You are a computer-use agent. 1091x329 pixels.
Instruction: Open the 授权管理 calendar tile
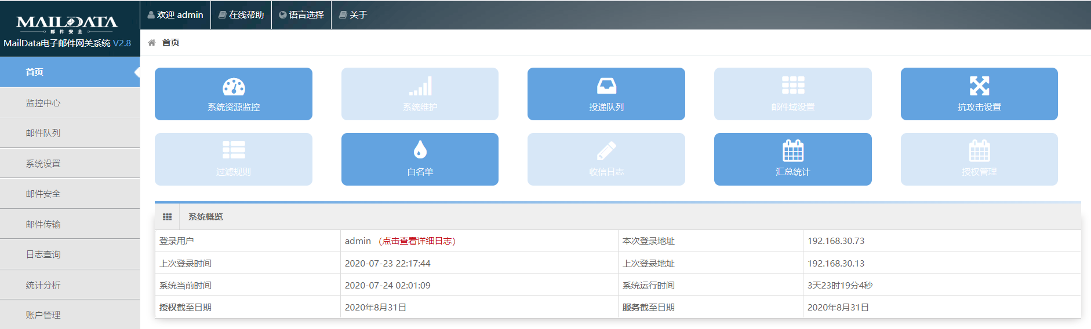[979, 159]
